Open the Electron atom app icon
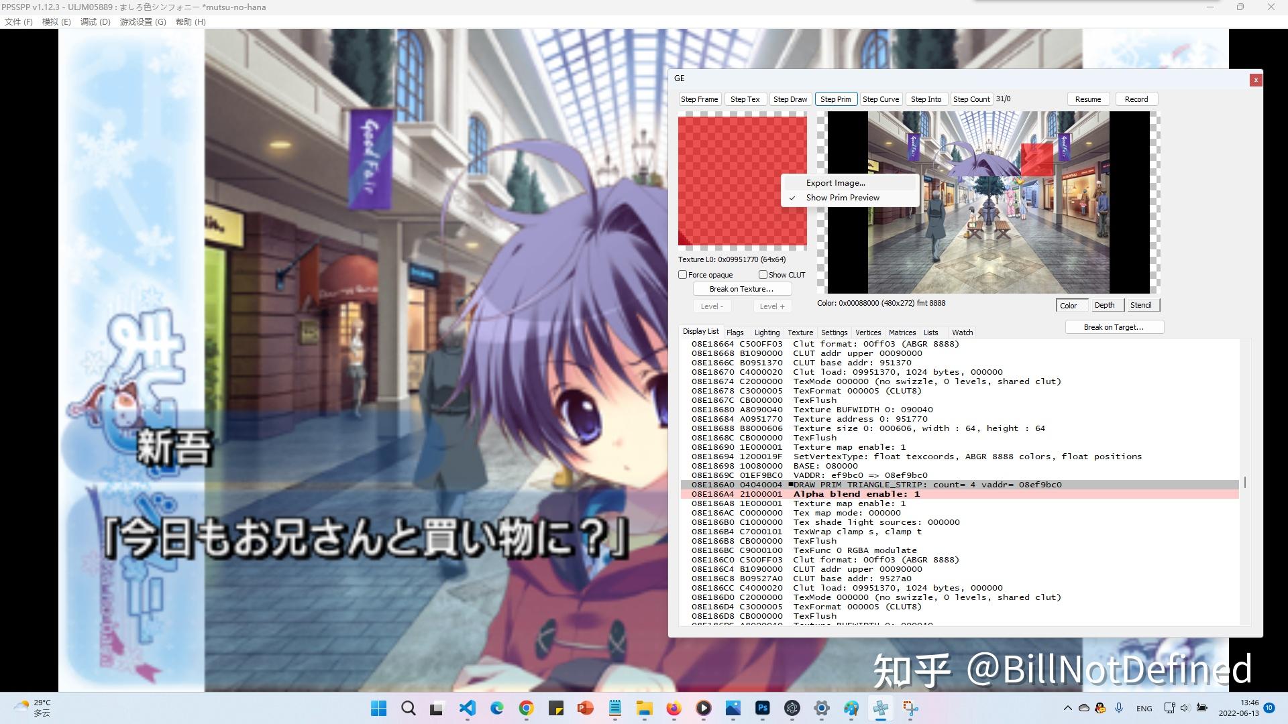The width and height of the screenshot is (1288, 724). pyautogui.click(x=792, y=708)
